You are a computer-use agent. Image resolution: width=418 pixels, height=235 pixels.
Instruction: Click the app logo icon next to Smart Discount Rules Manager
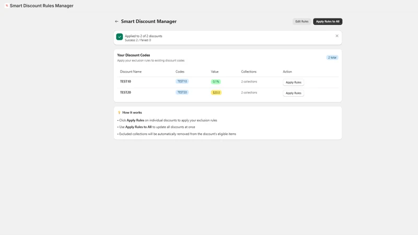7,6
